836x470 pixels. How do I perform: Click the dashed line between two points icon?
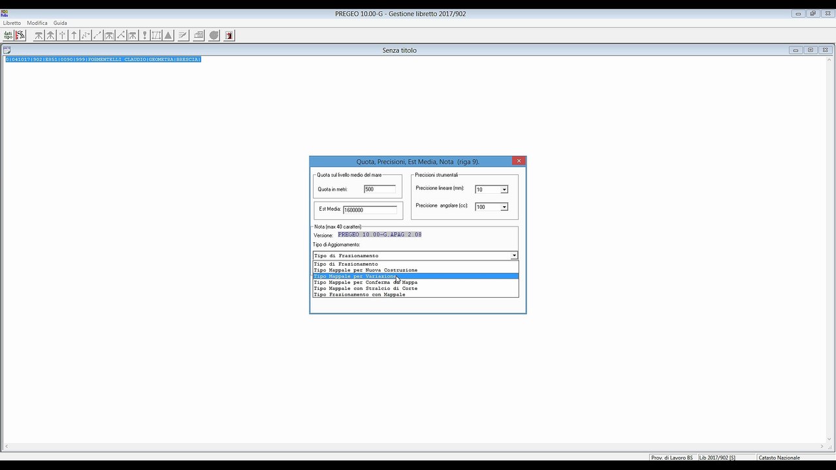[x=97, y=35]
